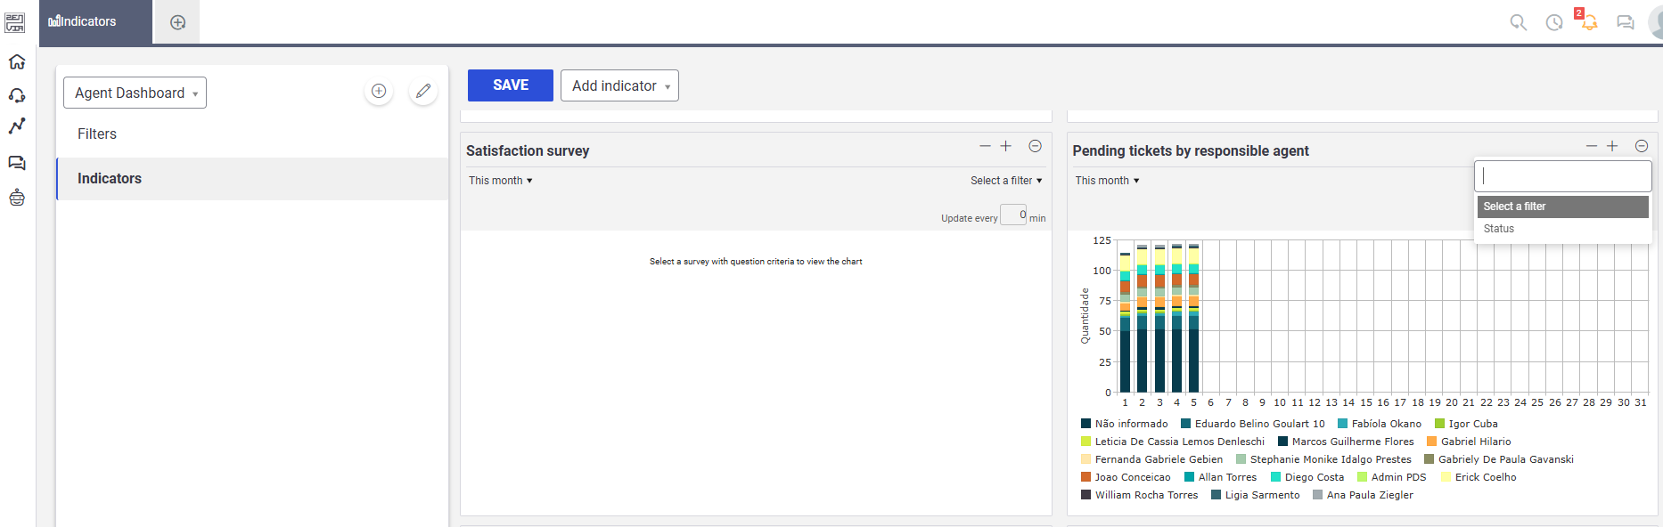This screenshot has height=527, width=1663.
Task: Enlarge the Satisfaction survey panel with plus
Action: pos(1005,146)
